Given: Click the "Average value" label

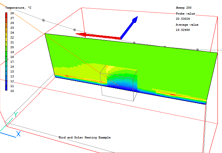Looking at the screenshot, I should pos(187,25).
